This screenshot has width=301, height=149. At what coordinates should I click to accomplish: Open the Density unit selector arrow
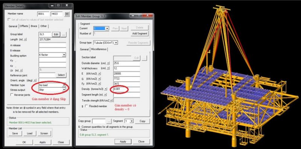(106, 89)
